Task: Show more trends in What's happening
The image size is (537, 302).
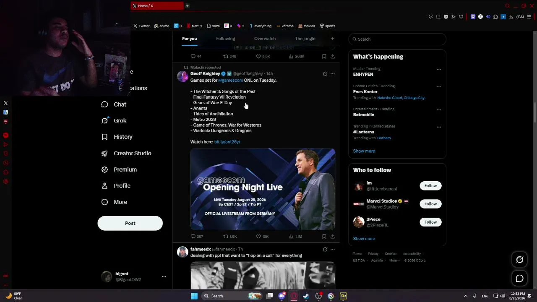Action: [364, 151]
